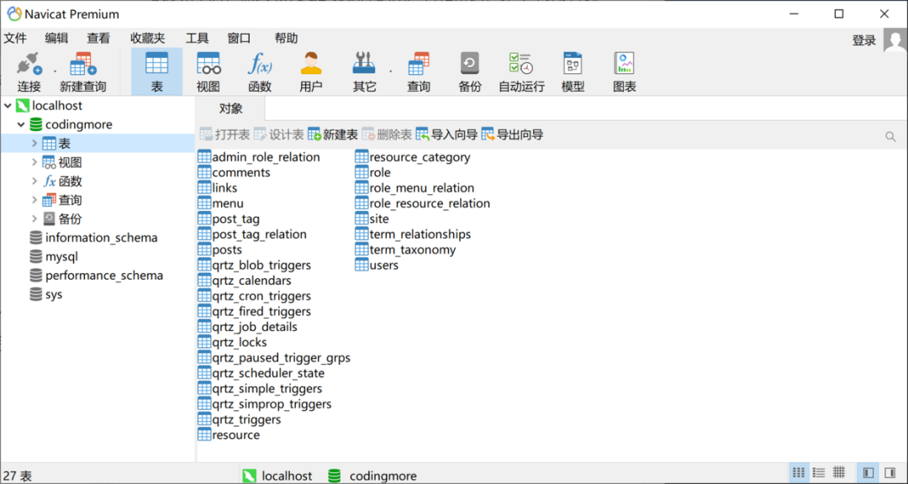The height and width of the screenshot is (484, 908).
Task: Collapse the localhost connection node
Action: [x=8, y=106]
